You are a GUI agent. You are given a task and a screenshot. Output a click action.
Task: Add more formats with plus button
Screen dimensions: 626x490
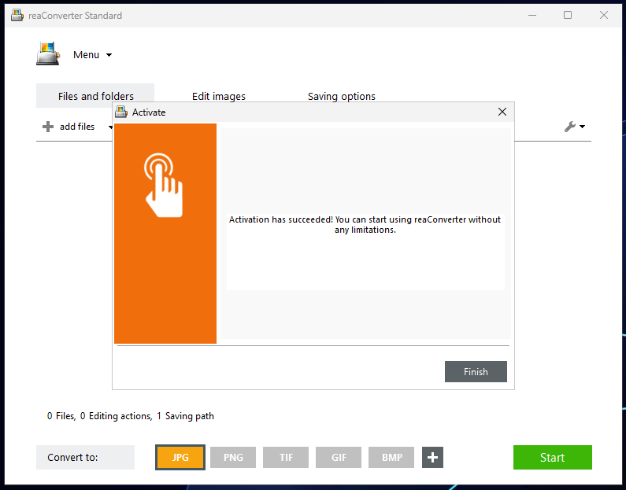[x=432, y=457]
